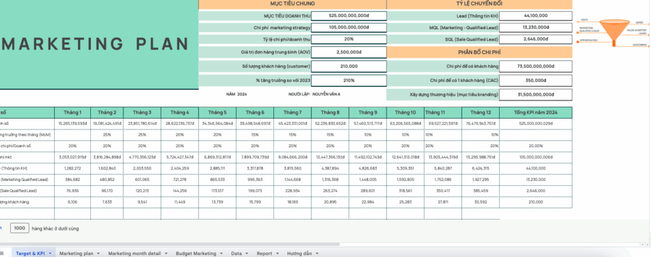Viewport: 651px width, 257px height.
Task: Select the Tháng 12 revenue cell 76,479,943,757đ
Action: pyautogui.click(x=481, y=123)
